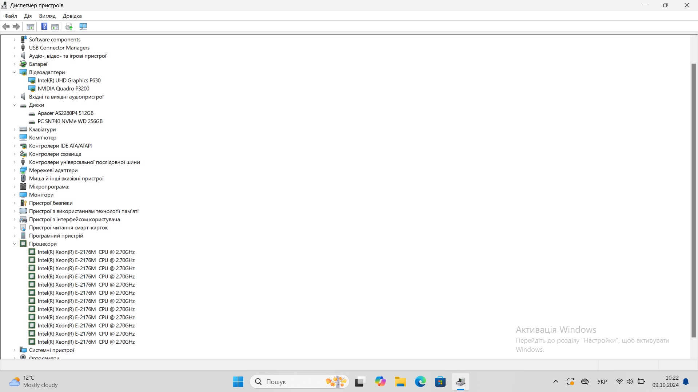Open File Explorer from the taskbar
698x392 pixels.
[400, 381]
